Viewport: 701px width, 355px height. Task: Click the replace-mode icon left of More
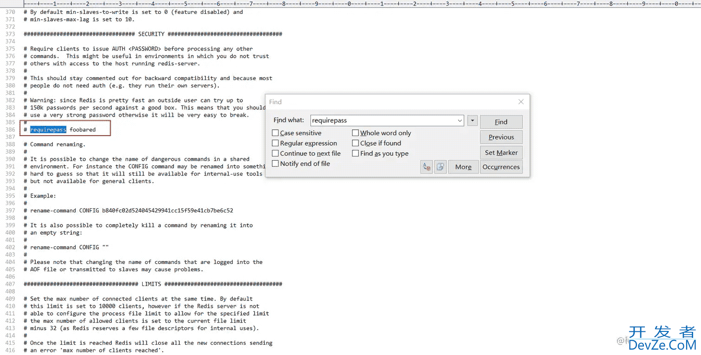426,167
